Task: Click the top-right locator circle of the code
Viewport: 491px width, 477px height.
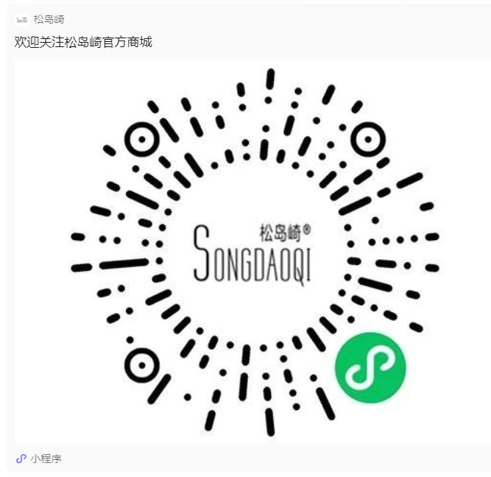Action: point(368,139)
